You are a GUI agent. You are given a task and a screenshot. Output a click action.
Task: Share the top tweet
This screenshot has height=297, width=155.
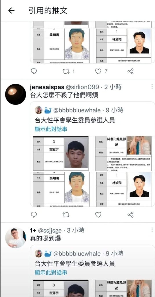[x=131, y=71]
